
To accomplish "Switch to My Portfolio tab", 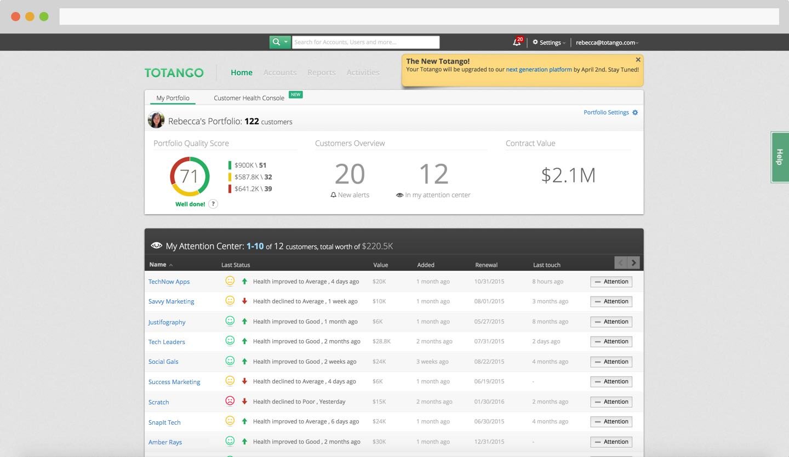I will [x=173, y=98].
